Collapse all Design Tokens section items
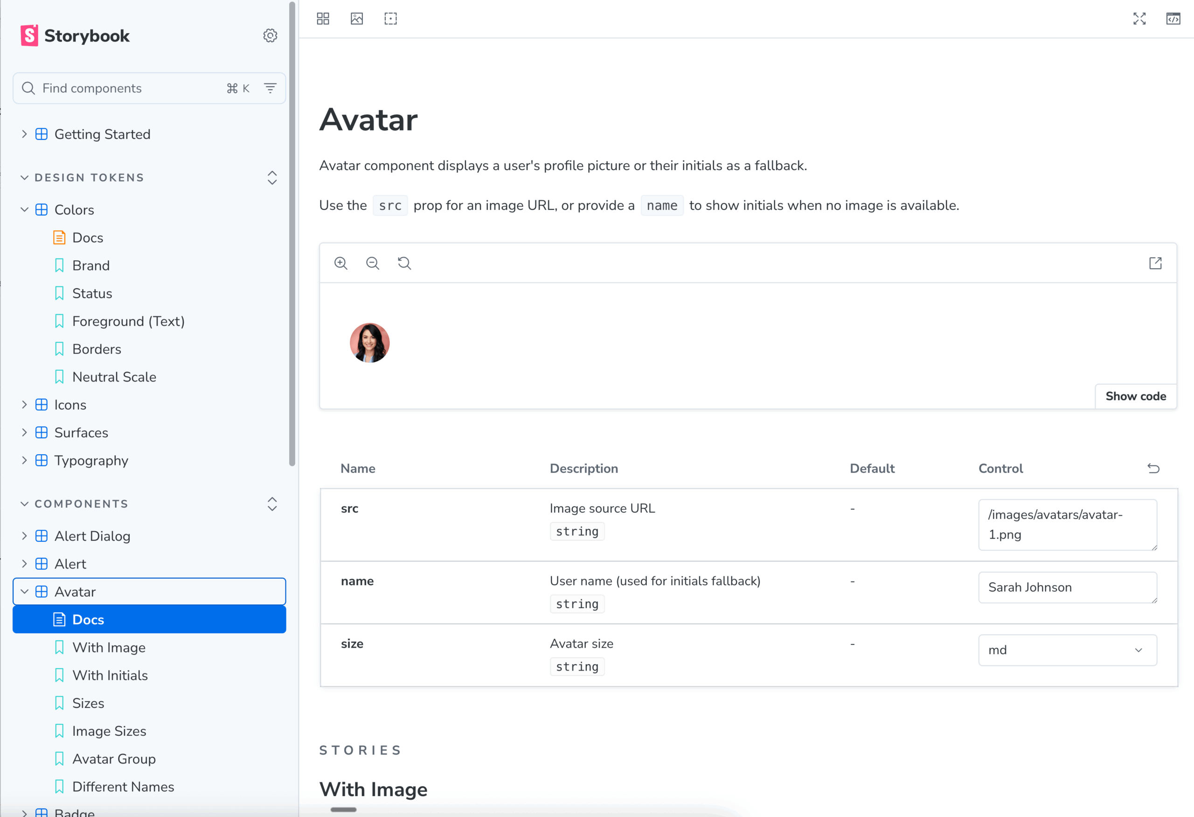1194x817 pixels. [x=272, y=178]
